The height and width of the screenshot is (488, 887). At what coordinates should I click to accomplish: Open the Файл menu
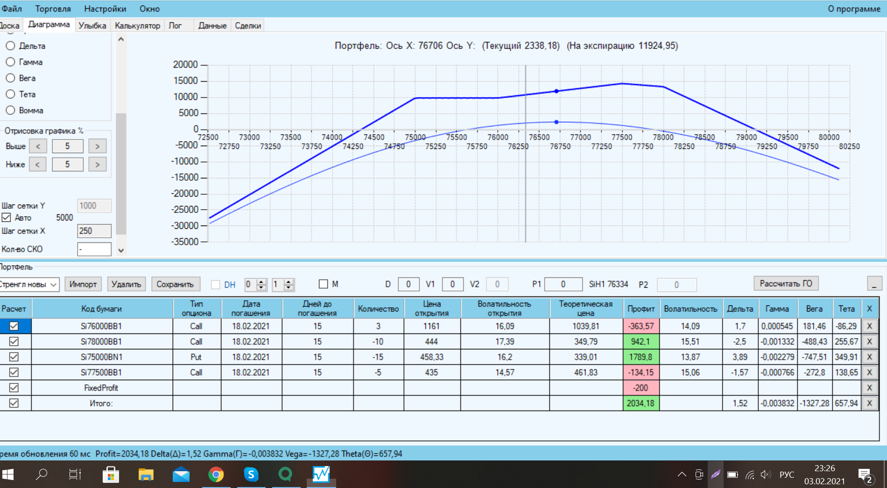pos(12,9)
